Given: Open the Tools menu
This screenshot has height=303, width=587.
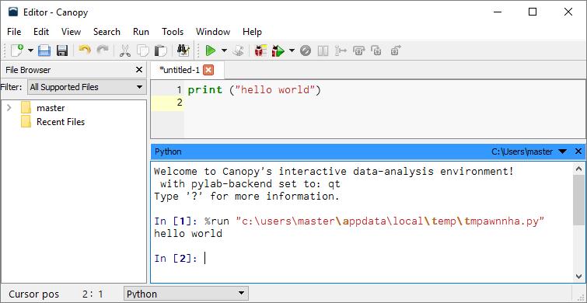Looking at the screenshot, I should click(173, 32).
